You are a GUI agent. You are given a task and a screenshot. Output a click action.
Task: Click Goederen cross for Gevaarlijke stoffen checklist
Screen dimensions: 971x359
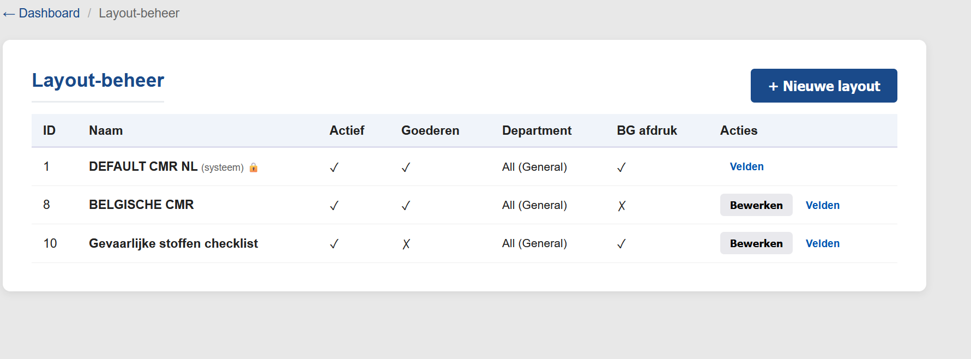pos(406,244)
